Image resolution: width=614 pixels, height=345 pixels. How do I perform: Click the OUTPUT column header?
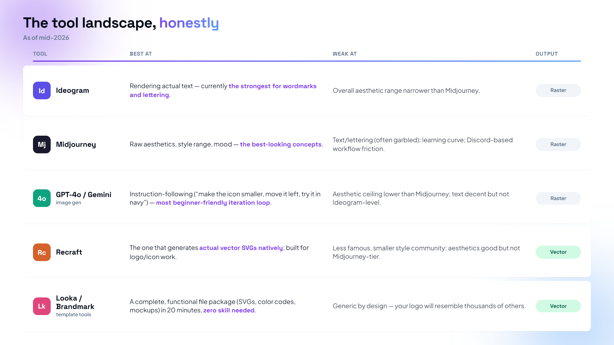coord(547,54)
